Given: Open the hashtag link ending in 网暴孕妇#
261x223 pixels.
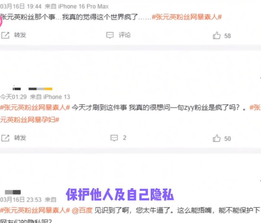Looking at the screenshot, I should 30,120.
